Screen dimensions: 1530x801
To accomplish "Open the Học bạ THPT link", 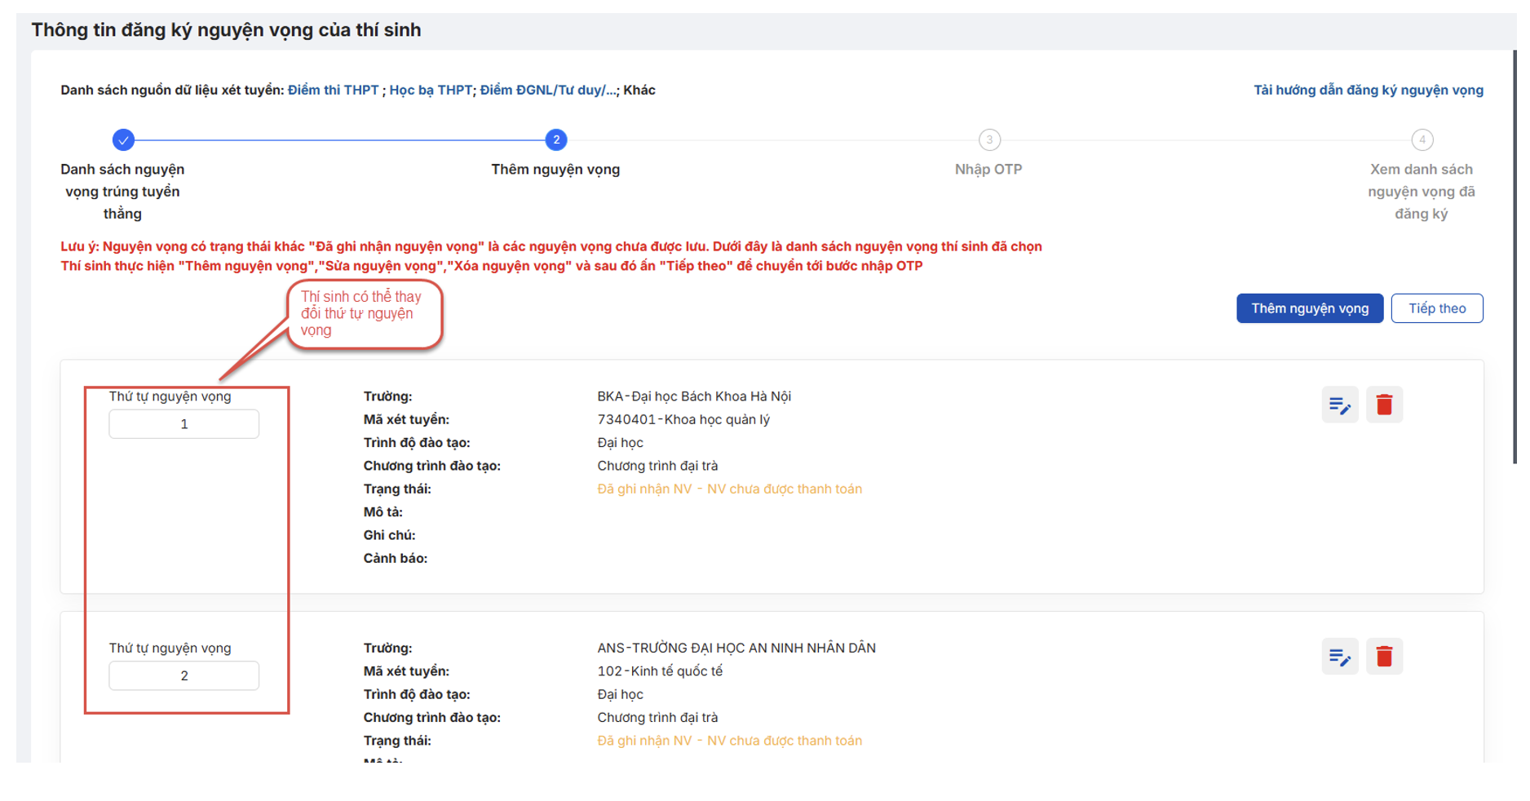I will [430, 91].
